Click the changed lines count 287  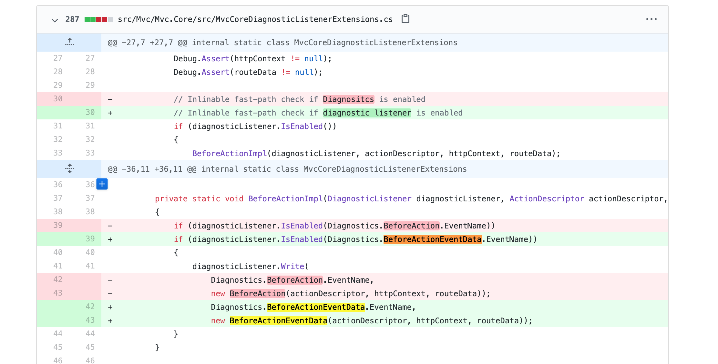pyautogui.click(x=72, y=19)
